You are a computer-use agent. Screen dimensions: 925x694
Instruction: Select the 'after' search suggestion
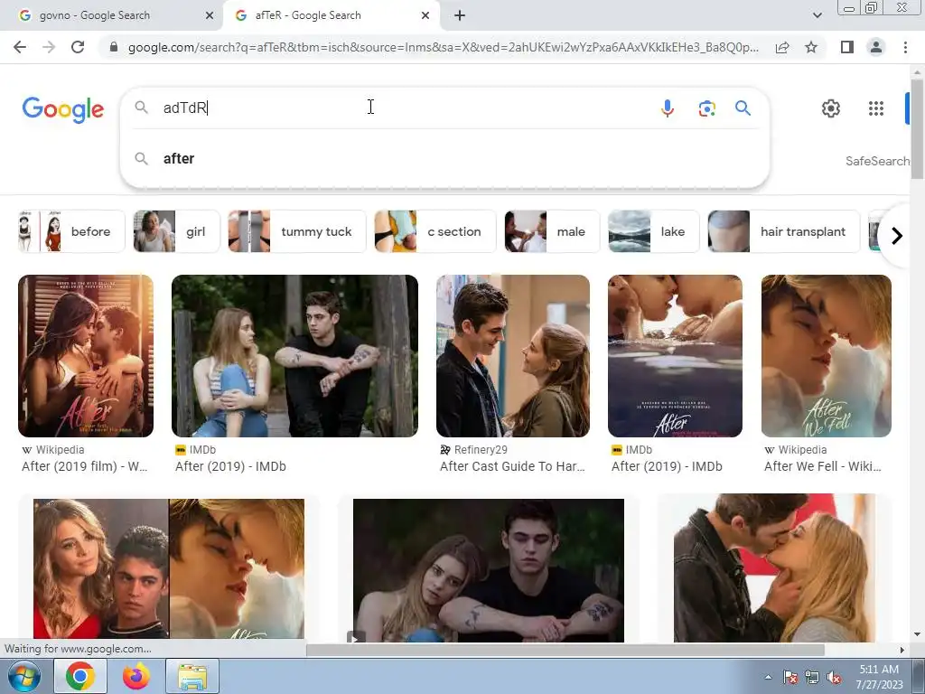pyautogui.click(x=444, y=159)
